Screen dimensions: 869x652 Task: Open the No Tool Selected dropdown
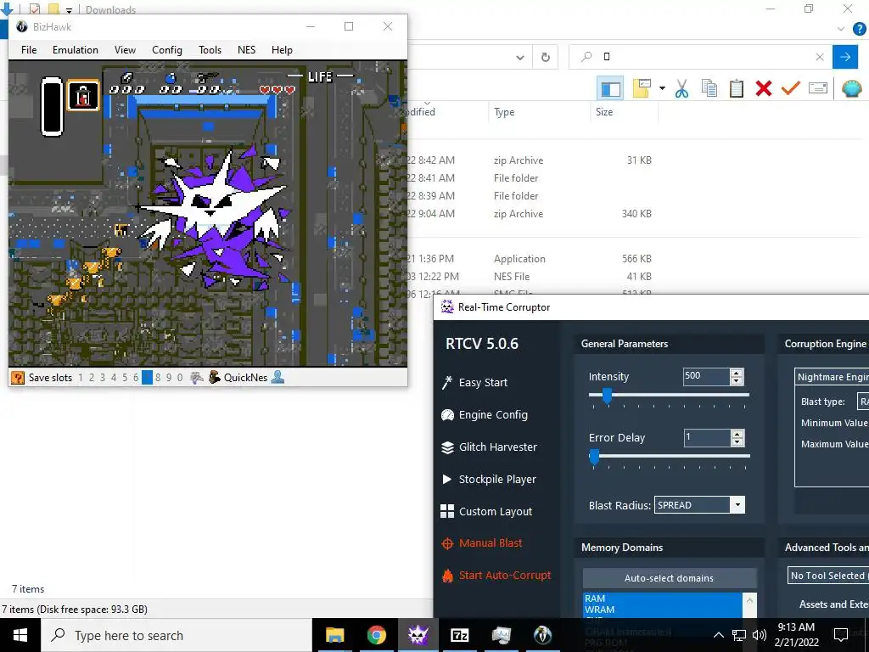coord(828,576)
